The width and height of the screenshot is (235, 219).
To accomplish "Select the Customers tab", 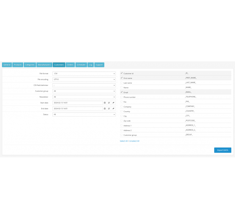I will 59,65.
